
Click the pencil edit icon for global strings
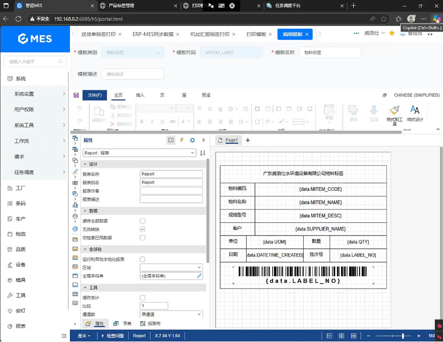199,276
